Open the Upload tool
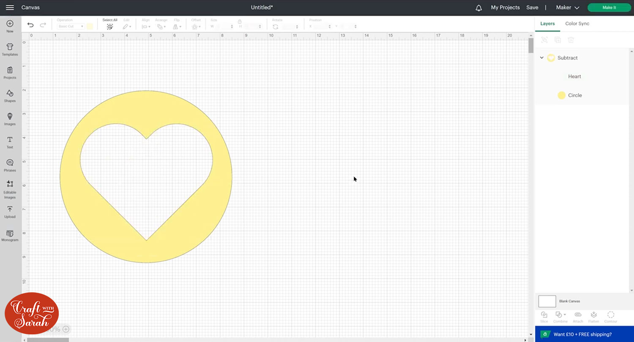 tap(10, 212)
